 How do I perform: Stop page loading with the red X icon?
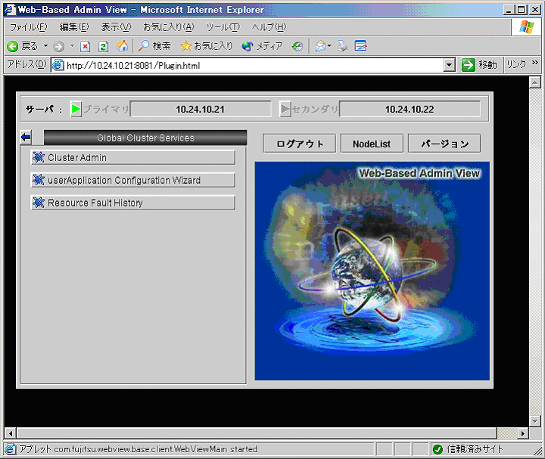(x=85, y=46)
